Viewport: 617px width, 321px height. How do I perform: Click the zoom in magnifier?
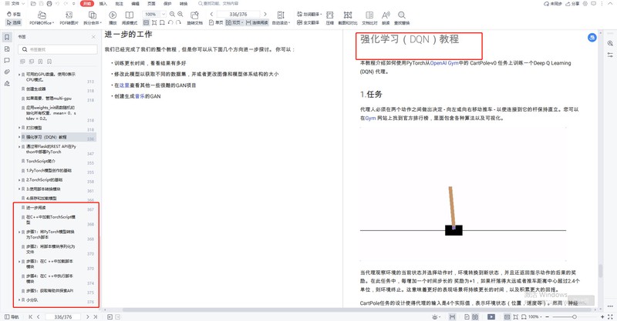point(180,14)
